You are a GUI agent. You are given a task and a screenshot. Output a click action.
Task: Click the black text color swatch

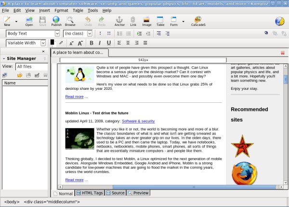point(53,42)
